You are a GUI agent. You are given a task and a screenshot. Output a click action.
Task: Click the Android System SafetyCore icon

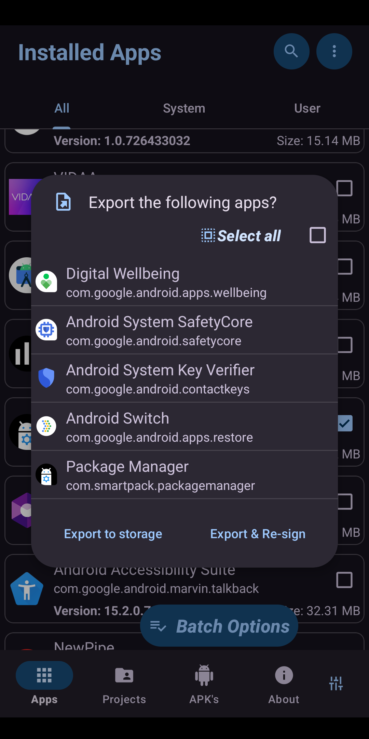tap(46, 330)
